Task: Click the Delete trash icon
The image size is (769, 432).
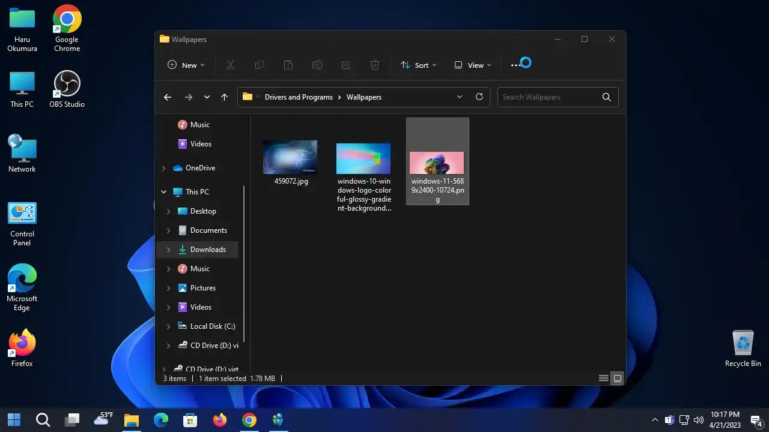Action: (374, 65)
